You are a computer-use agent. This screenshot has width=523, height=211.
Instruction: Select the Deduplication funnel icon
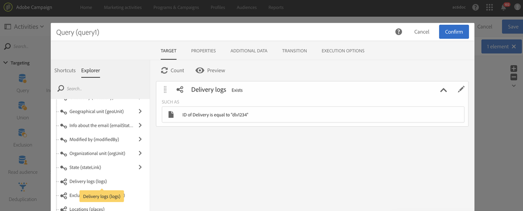pyautogui.click(x=23, y=187)
